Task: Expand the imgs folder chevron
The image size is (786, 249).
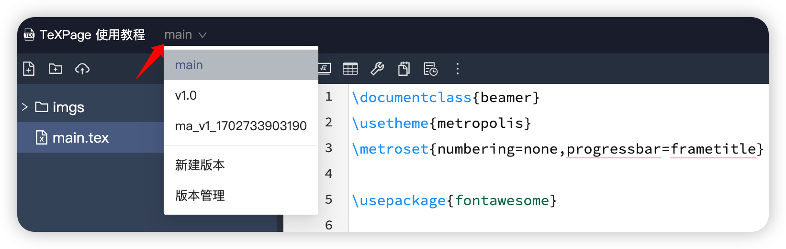Action: tap(25, 107)
